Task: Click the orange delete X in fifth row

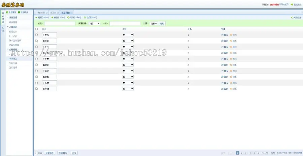Action: pos(231,59)
